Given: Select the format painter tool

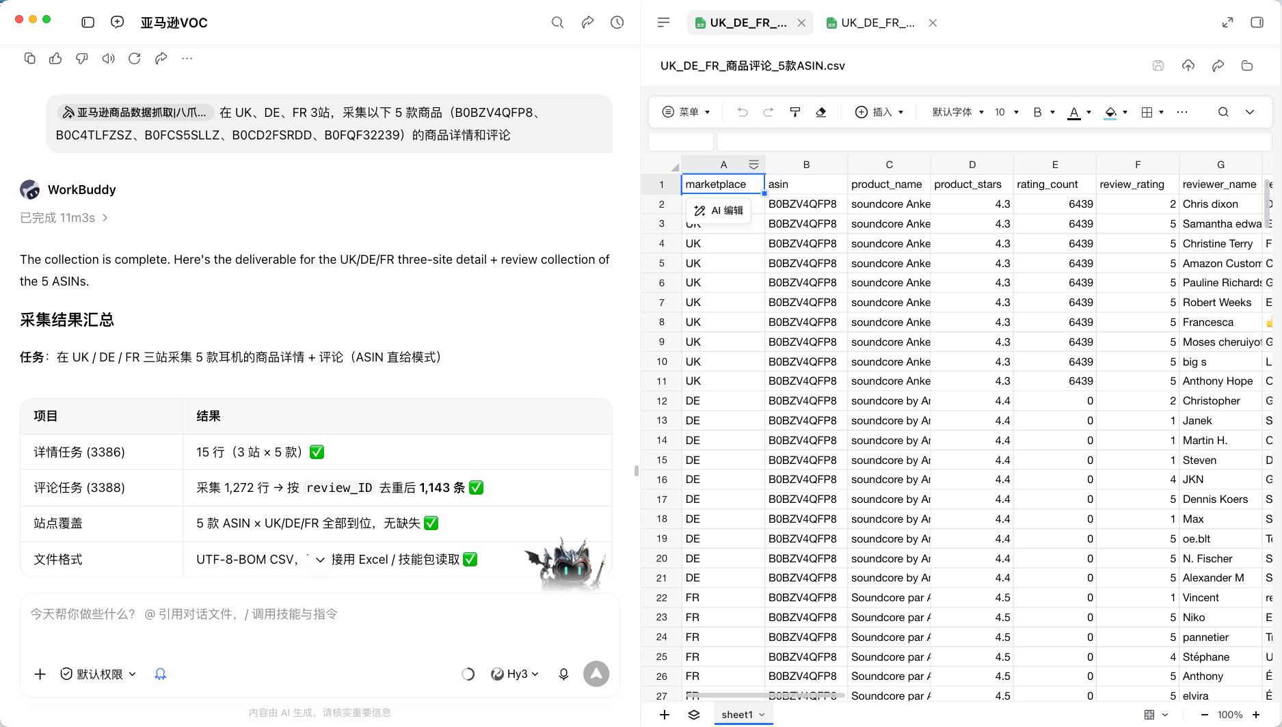Looking at the screenshot, I should [x=795, y=112].
